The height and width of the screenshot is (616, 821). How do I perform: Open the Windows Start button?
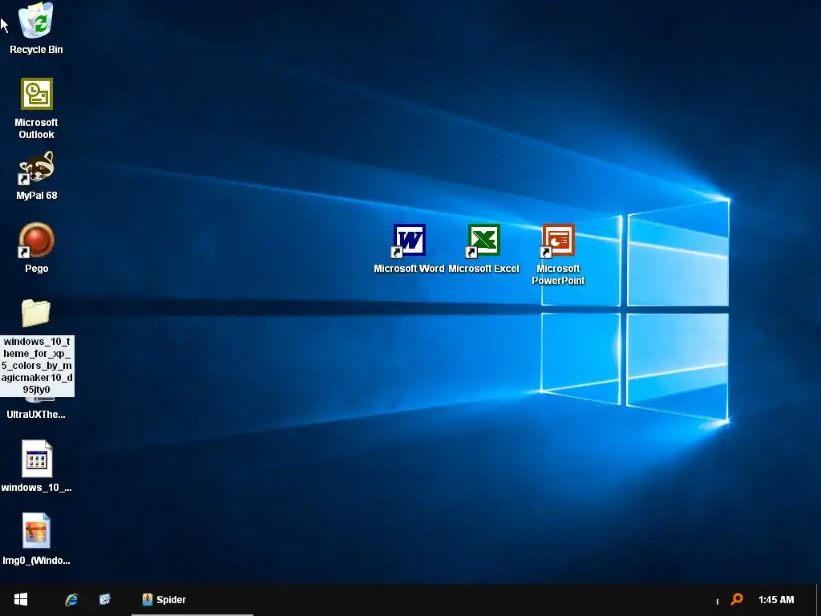[x=21, y=599]
